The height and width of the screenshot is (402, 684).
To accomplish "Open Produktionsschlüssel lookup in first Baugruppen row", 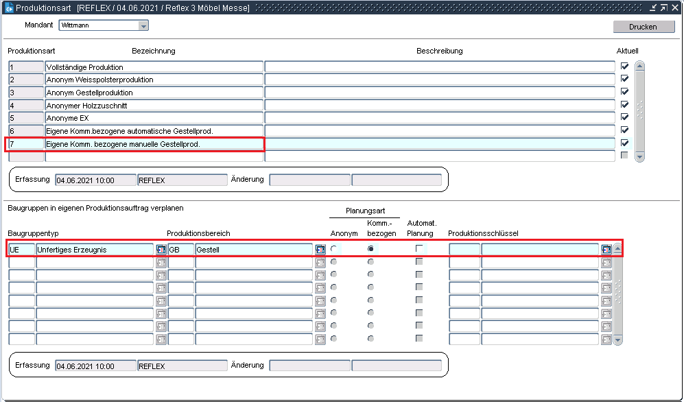I will (x=606, y=250).
